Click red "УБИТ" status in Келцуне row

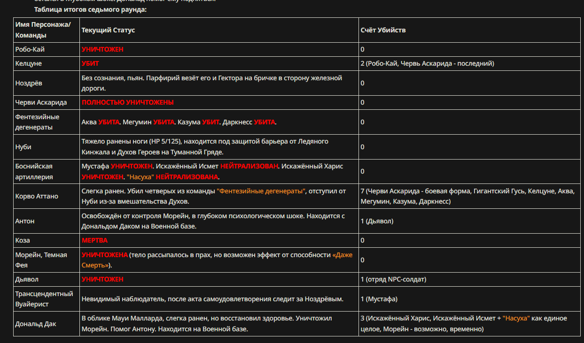[x=90, y=63]
